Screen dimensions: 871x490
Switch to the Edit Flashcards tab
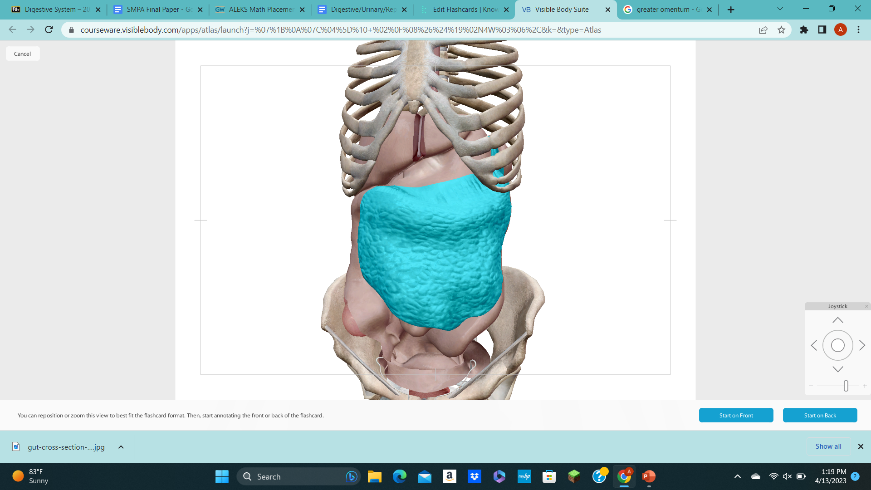tap(464, 9)
